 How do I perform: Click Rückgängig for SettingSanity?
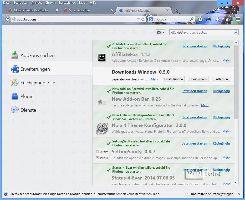click(x=221, y=143)
